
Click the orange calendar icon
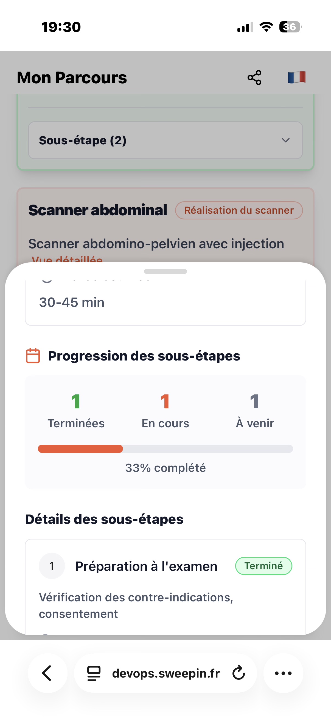tap(33, 356)
